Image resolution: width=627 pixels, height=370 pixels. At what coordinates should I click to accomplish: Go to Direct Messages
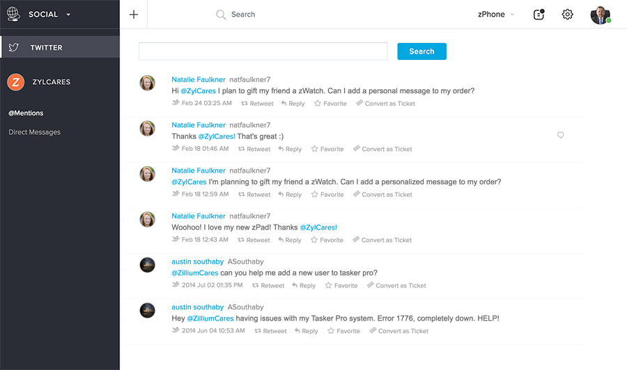pos(34,132)
